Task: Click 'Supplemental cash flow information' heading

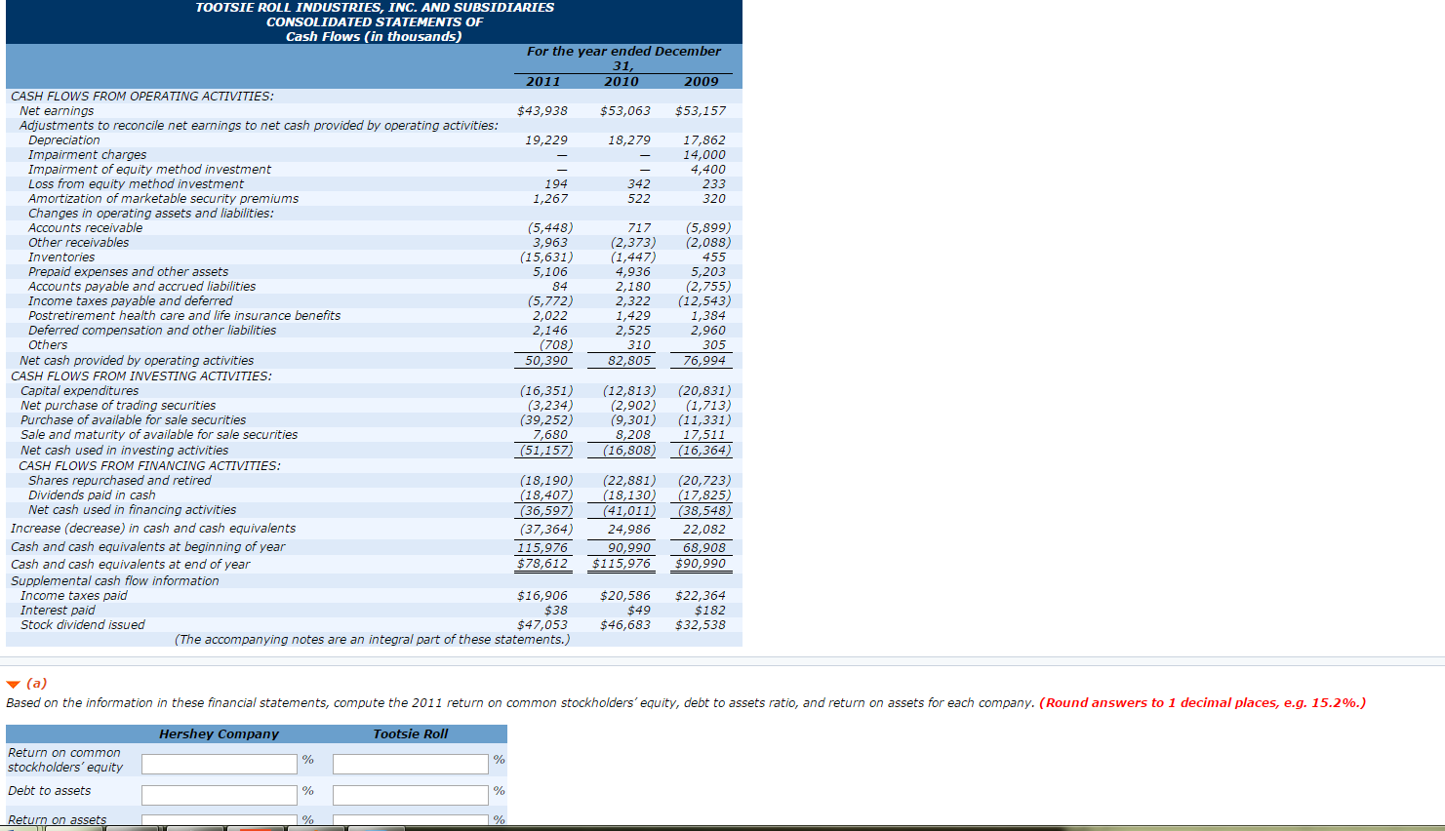Action: click(114, 580)
